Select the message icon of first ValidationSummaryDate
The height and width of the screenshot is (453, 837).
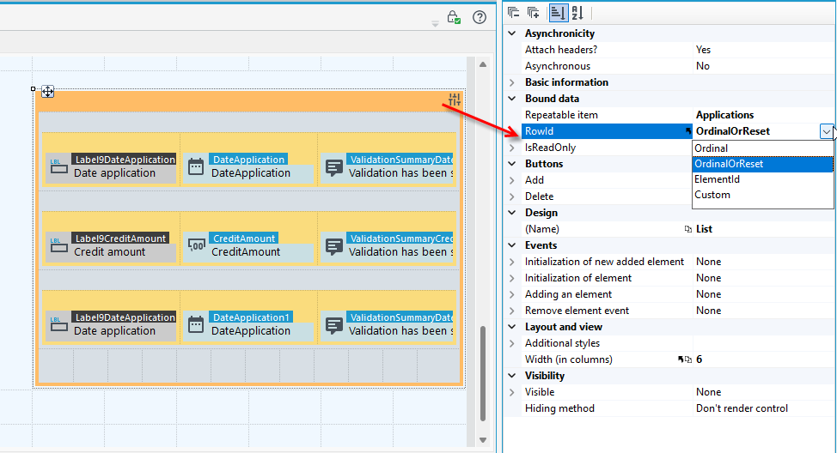(334, 167)
